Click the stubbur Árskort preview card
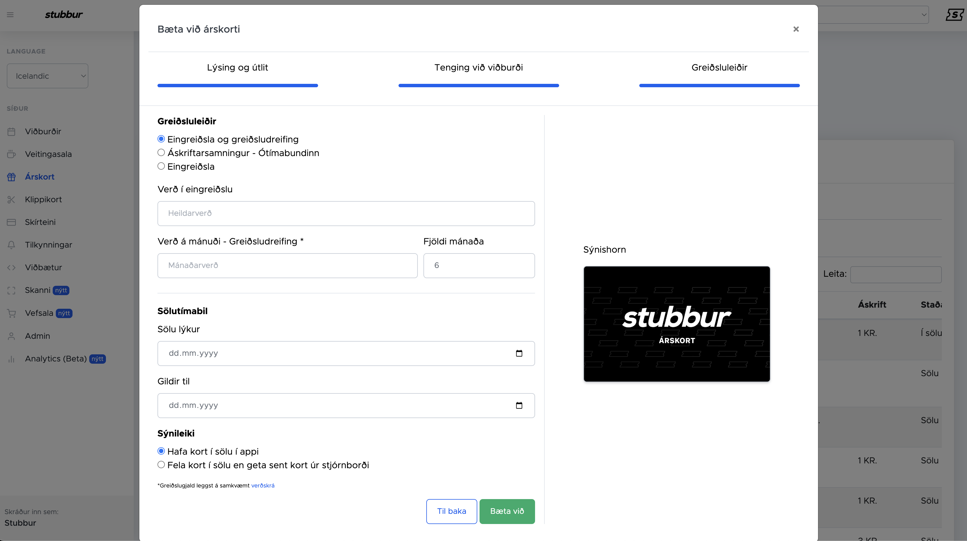The width and height of the screenshot is (967, 541). (676, 324)
